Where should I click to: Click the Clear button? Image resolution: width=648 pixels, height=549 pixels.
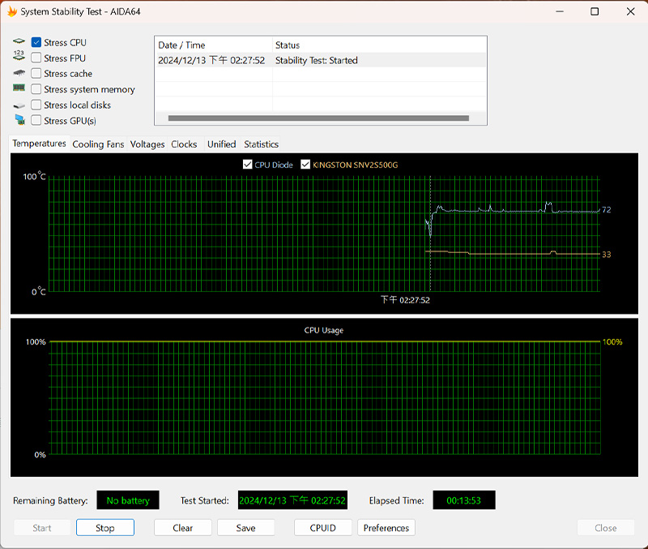click(x=183, y=528)
